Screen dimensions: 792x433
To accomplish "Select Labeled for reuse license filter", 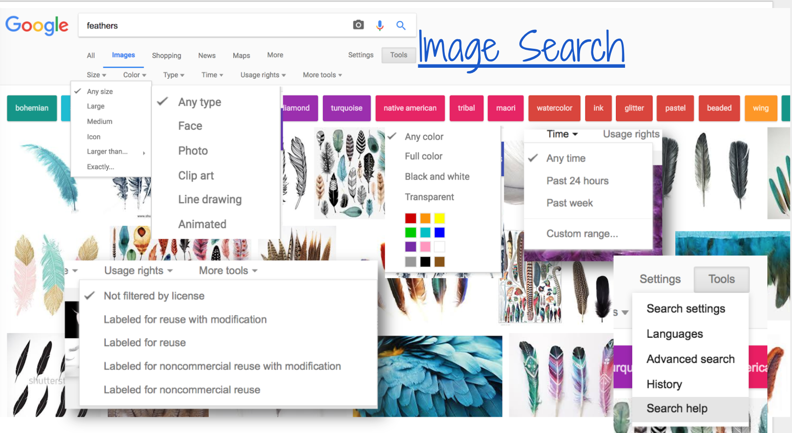I will [145, 343].
